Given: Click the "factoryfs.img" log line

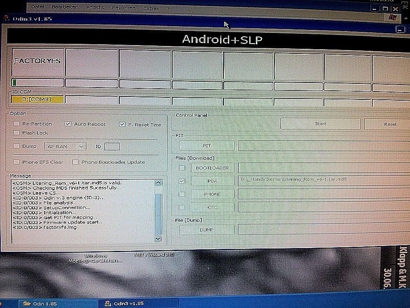Looking at the screenshot, I should pos(44,227).
